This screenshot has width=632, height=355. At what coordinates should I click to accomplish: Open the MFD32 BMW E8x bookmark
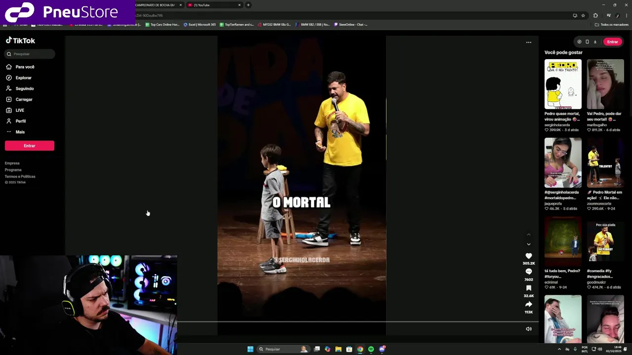point(274,24)
